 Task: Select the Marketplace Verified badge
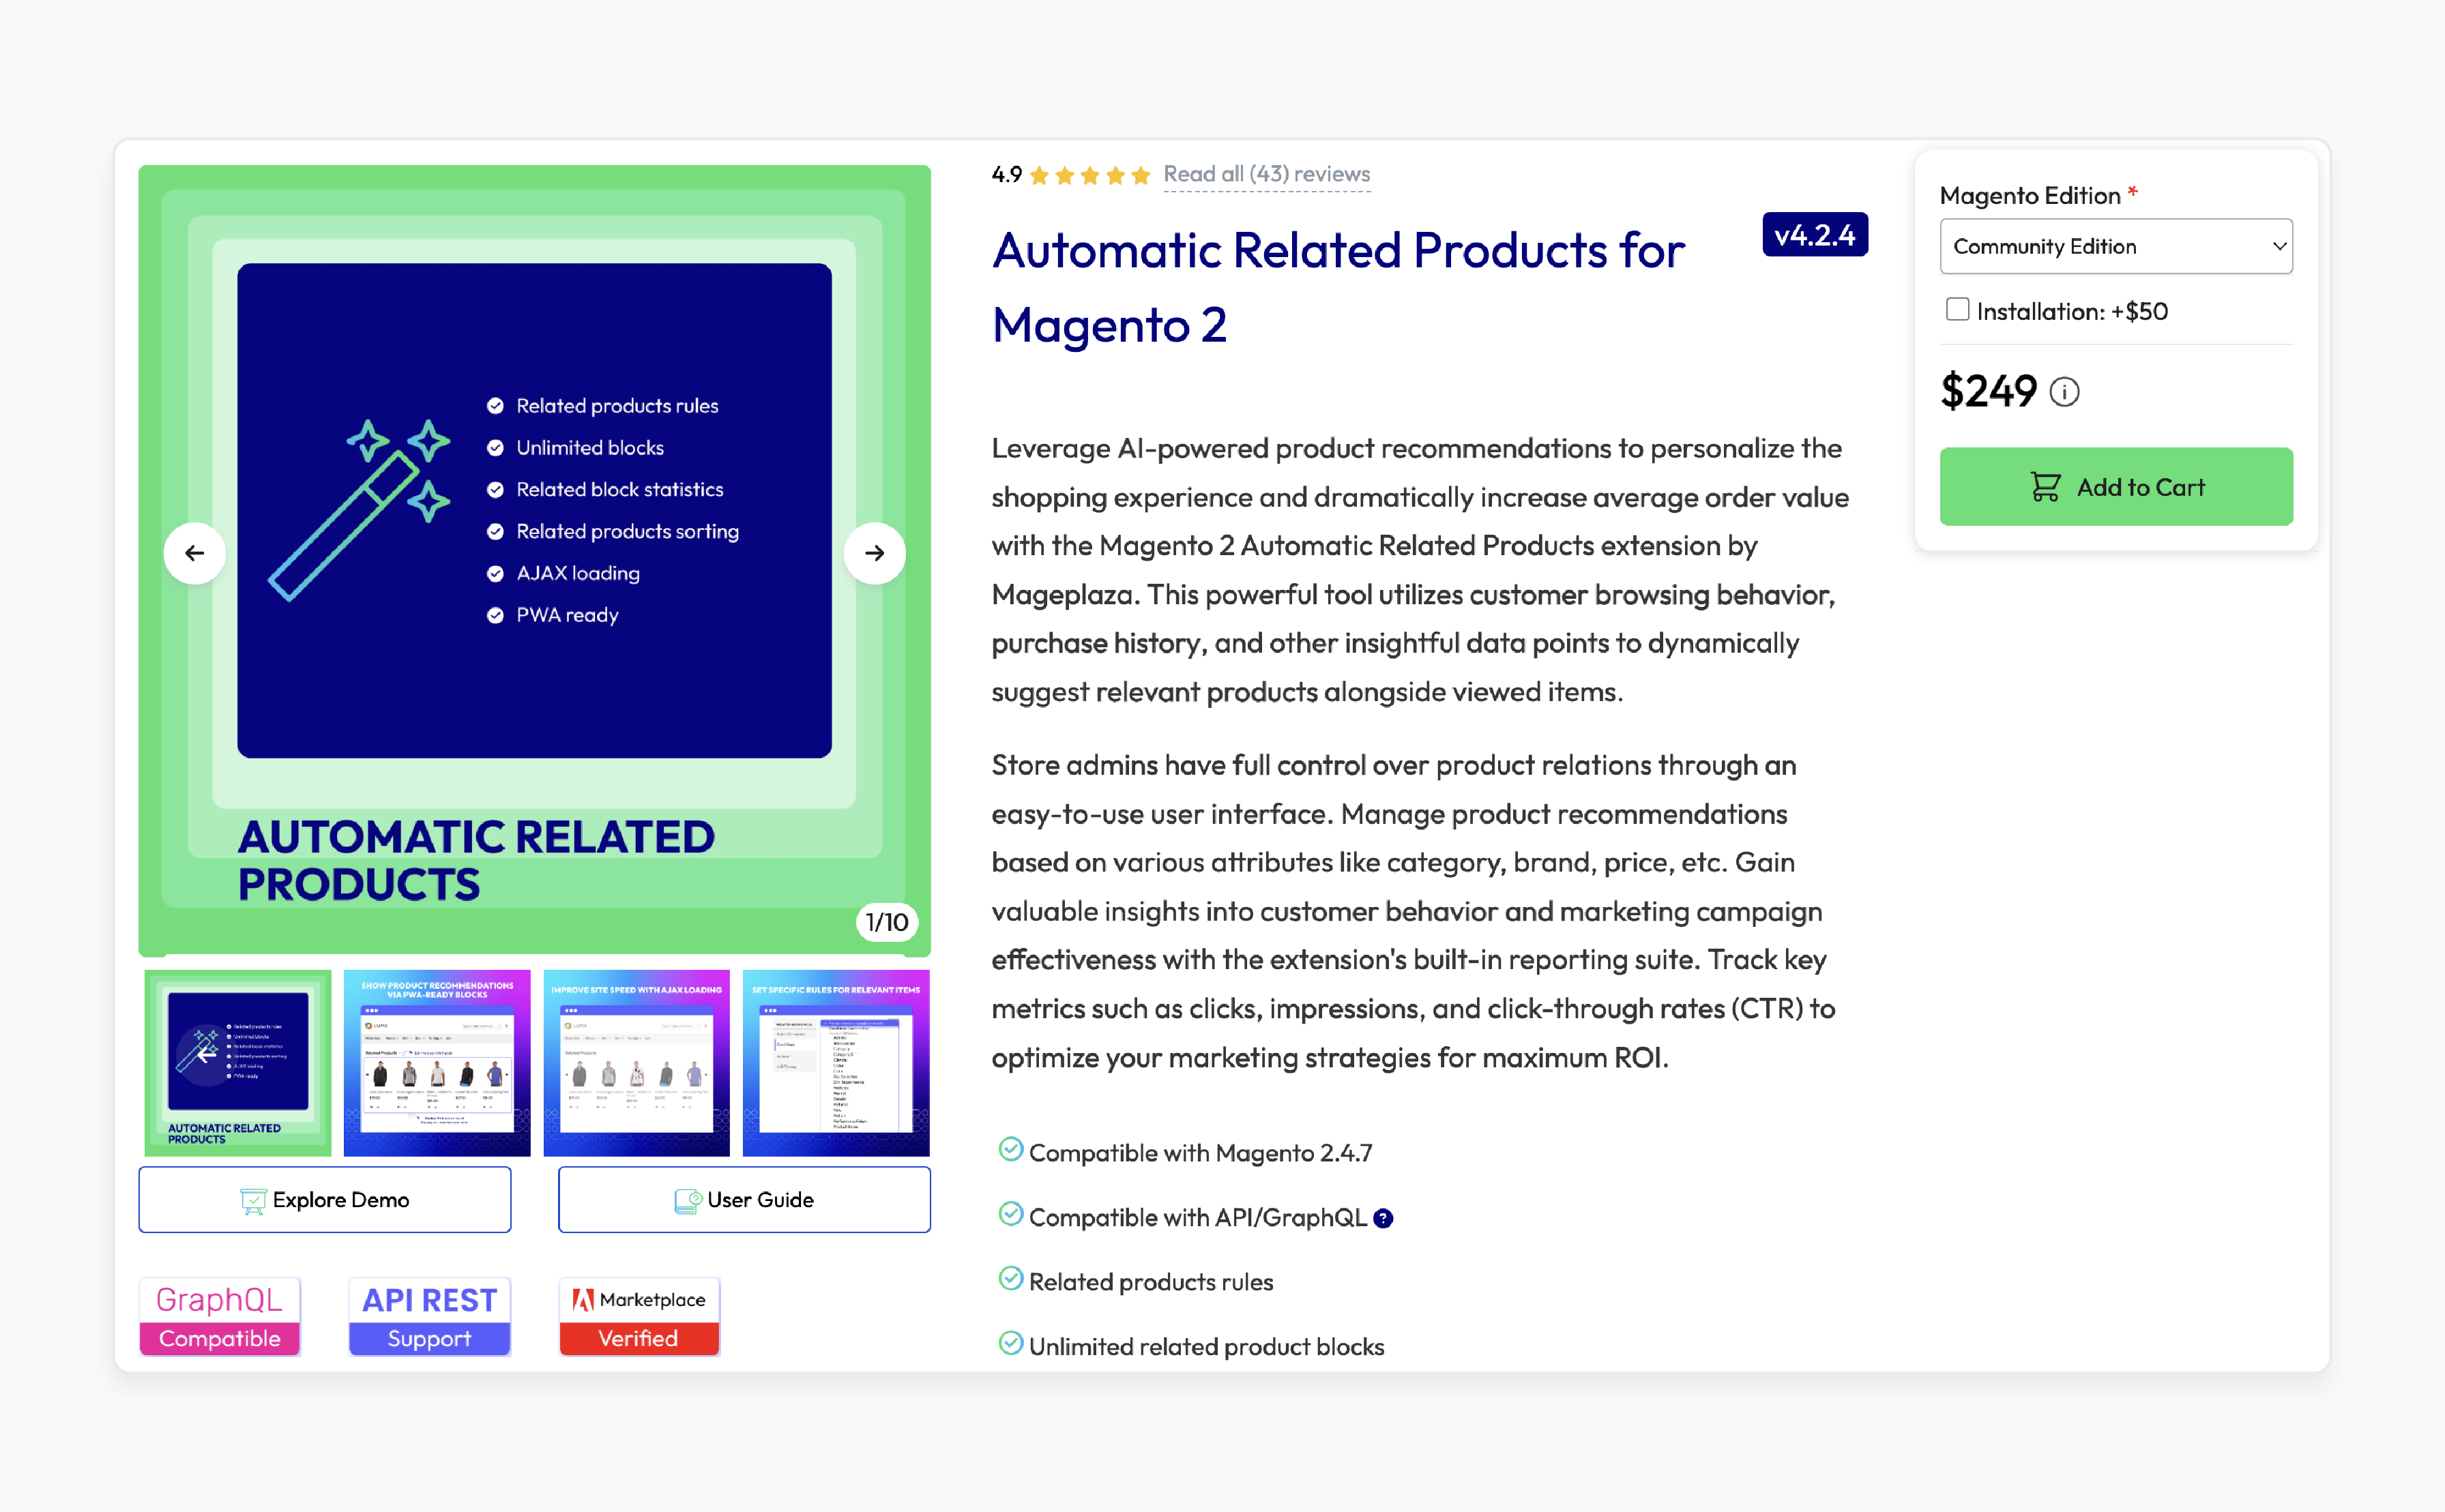point(639,1317)
